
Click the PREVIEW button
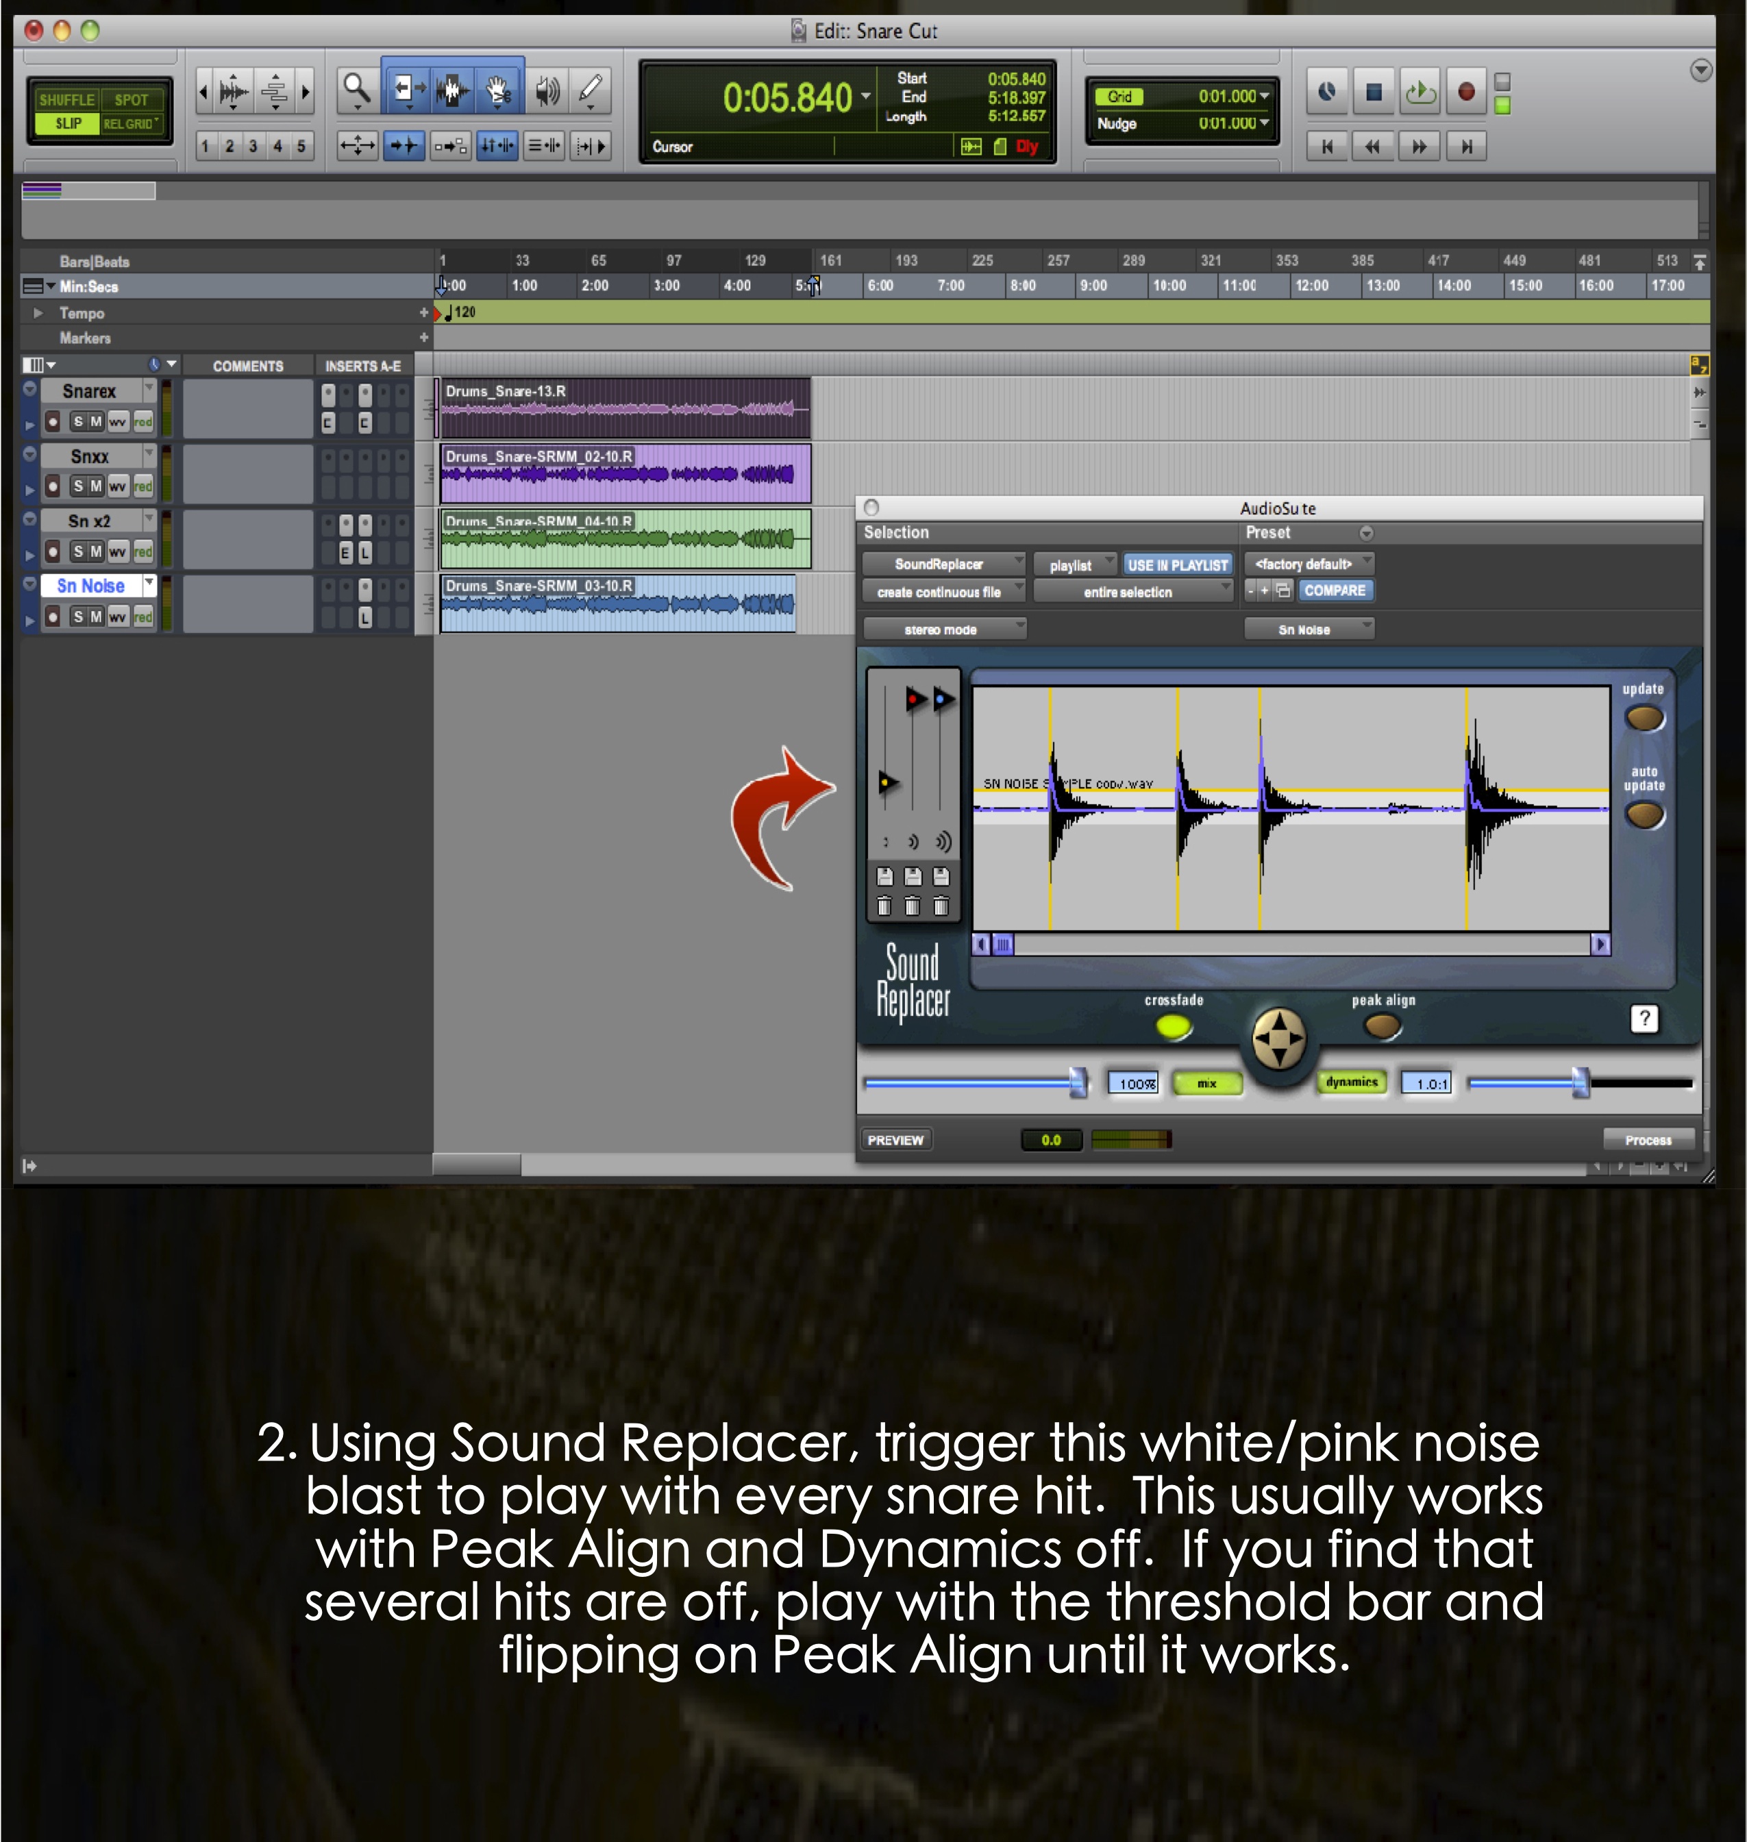(x=895, y=1140)
